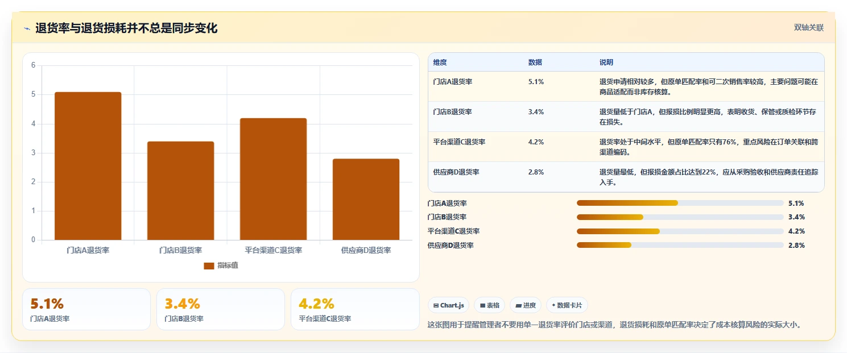The width and height of the screenshot is (847, 353).
Task: Click the 数据卡片 tag chip
Action: click(567, 305)
